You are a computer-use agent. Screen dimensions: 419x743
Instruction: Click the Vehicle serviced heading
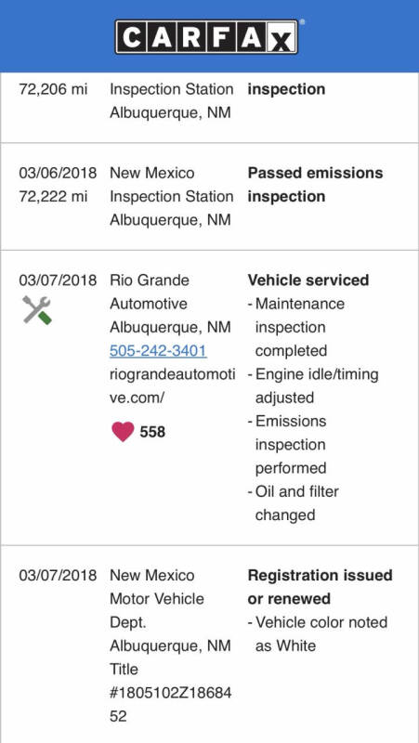[x=308, y=280]
